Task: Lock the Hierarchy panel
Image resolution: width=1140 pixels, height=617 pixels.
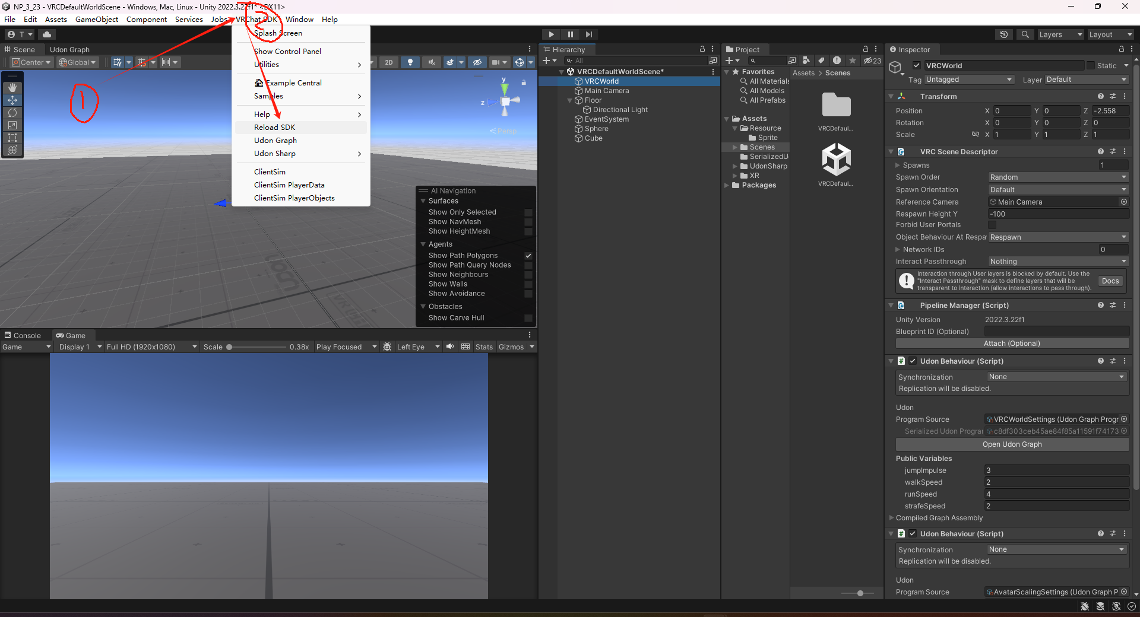Action: [702, 49]
